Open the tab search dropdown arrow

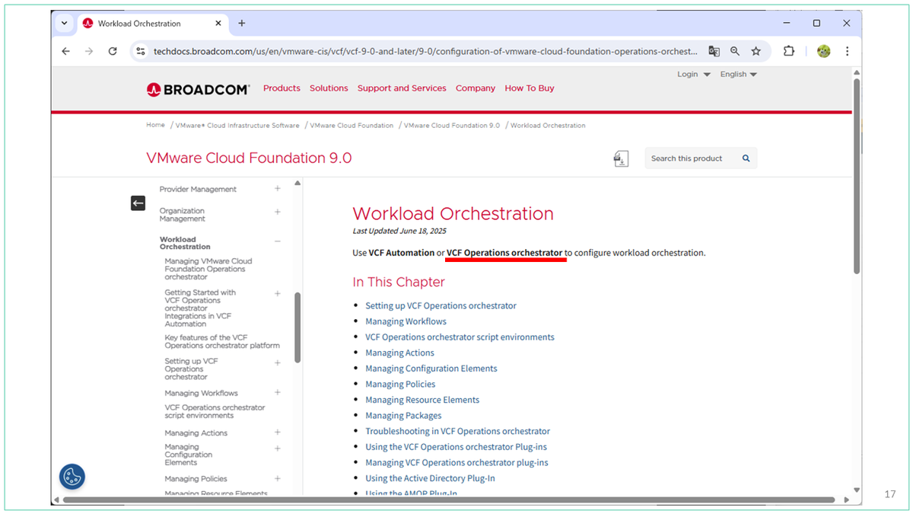tap(64, 24)
